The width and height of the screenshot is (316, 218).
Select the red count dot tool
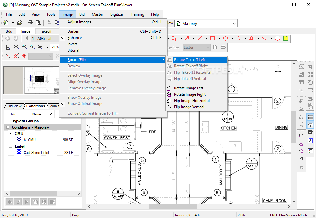pyautogui.click(x=24, y=56)
